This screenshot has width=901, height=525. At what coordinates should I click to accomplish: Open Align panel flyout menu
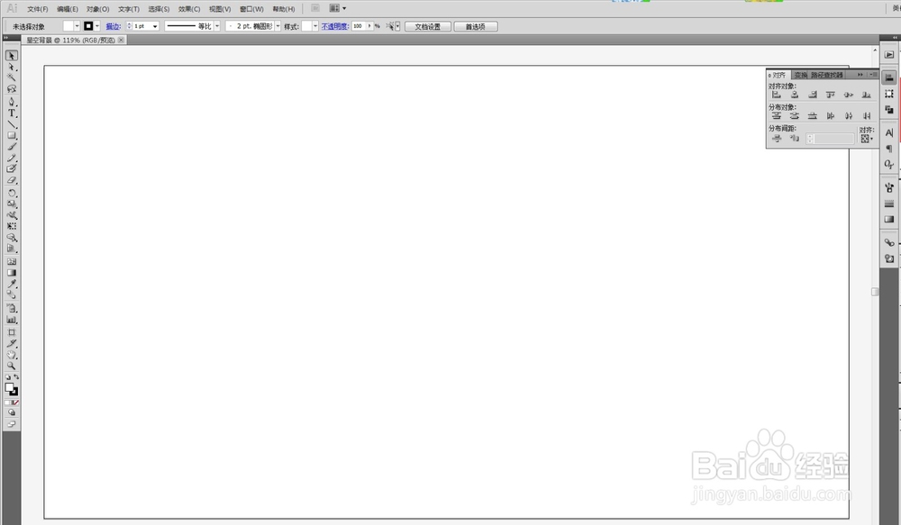873,75
